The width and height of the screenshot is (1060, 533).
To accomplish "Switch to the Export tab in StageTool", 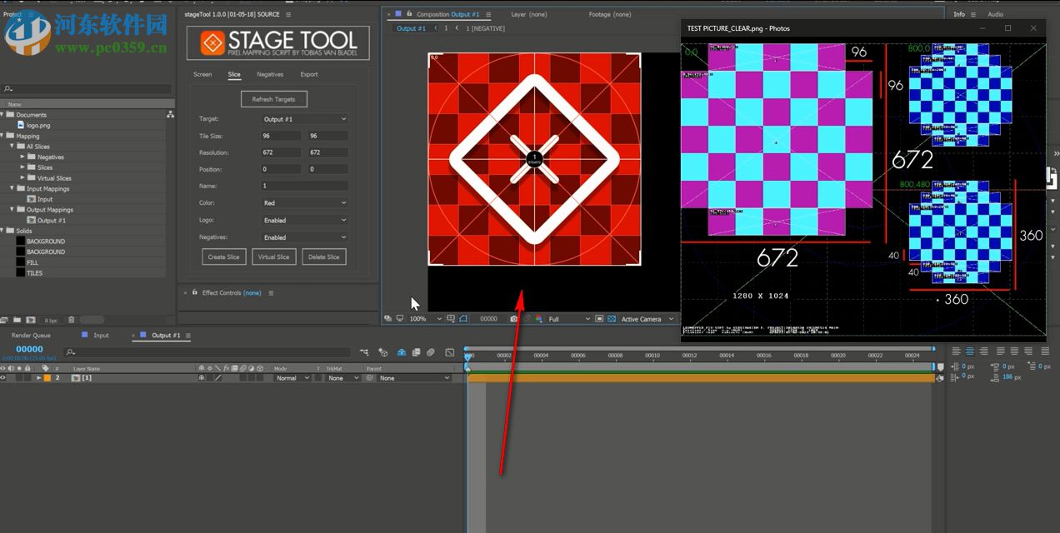I will pos(308,74).
